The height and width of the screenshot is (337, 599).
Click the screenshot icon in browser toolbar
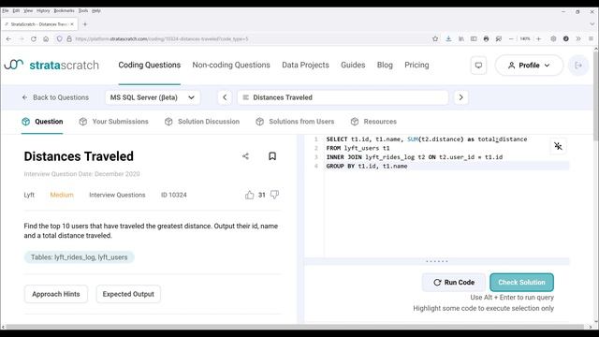pyautogui.click(x=499, y=39)
